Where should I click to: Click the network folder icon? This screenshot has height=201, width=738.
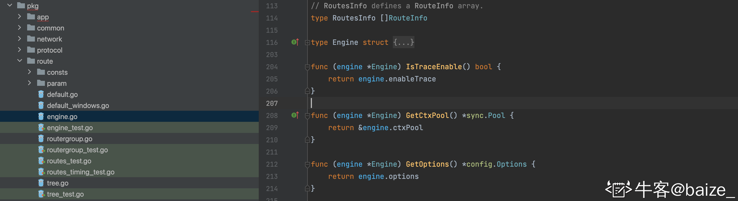click(31, 38)
